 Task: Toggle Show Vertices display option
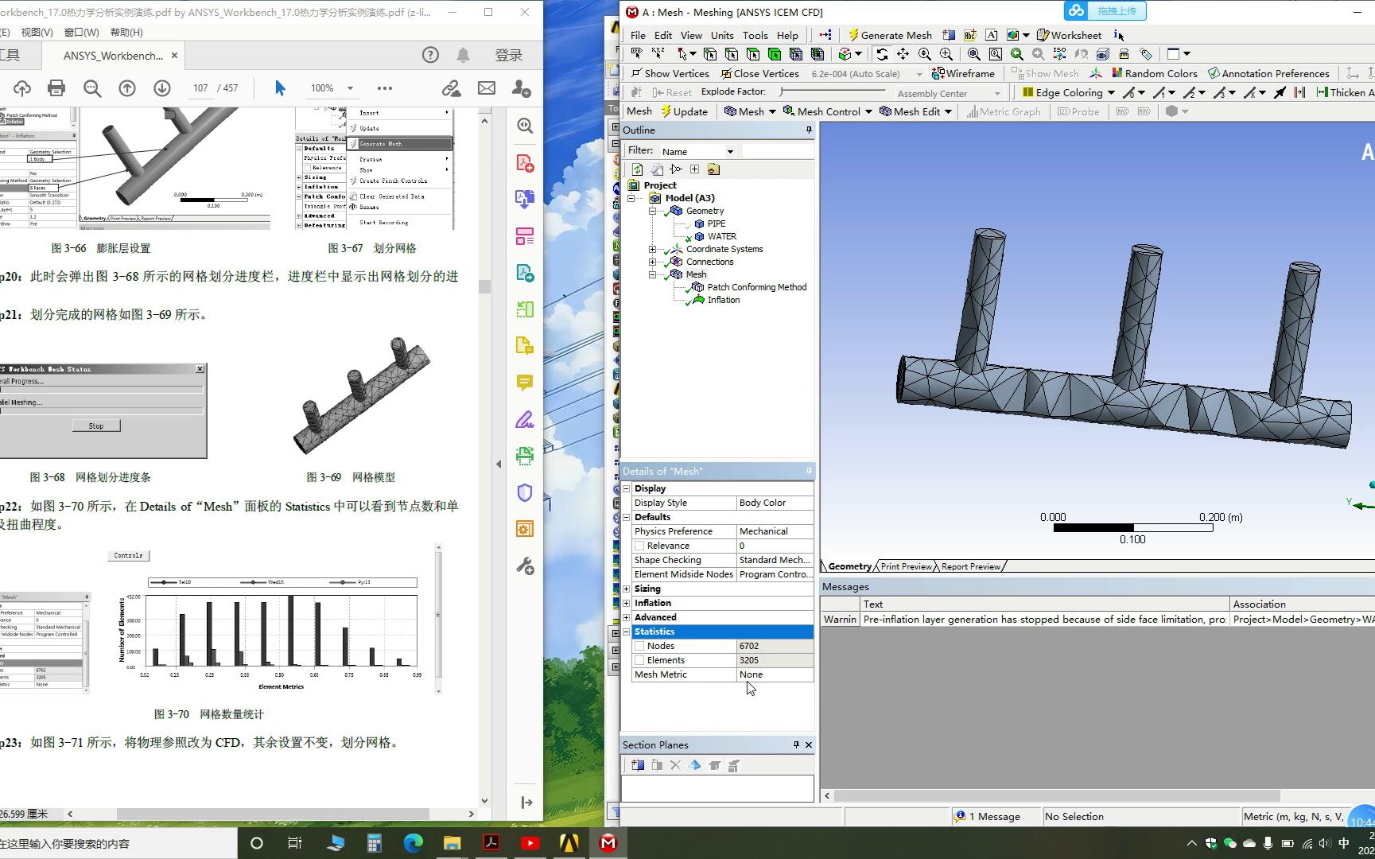670,73
